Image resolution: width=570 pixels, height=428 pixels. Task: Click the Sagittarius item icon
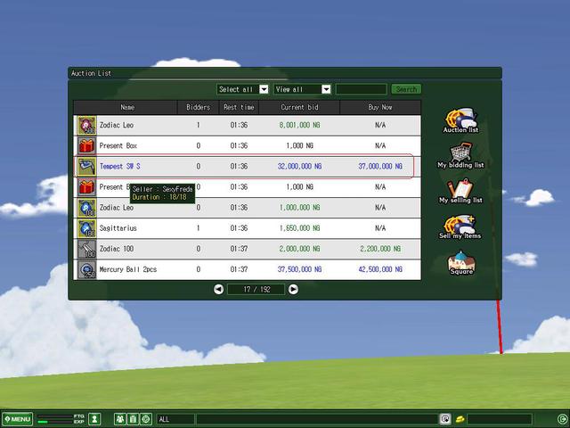coord(86,228)
